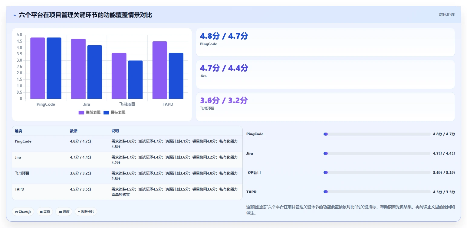Image resolution: width=467 pixels, height=228 pixels.
Task: Click the TAPD label beside its progress bar
Action: pos(251,192)
